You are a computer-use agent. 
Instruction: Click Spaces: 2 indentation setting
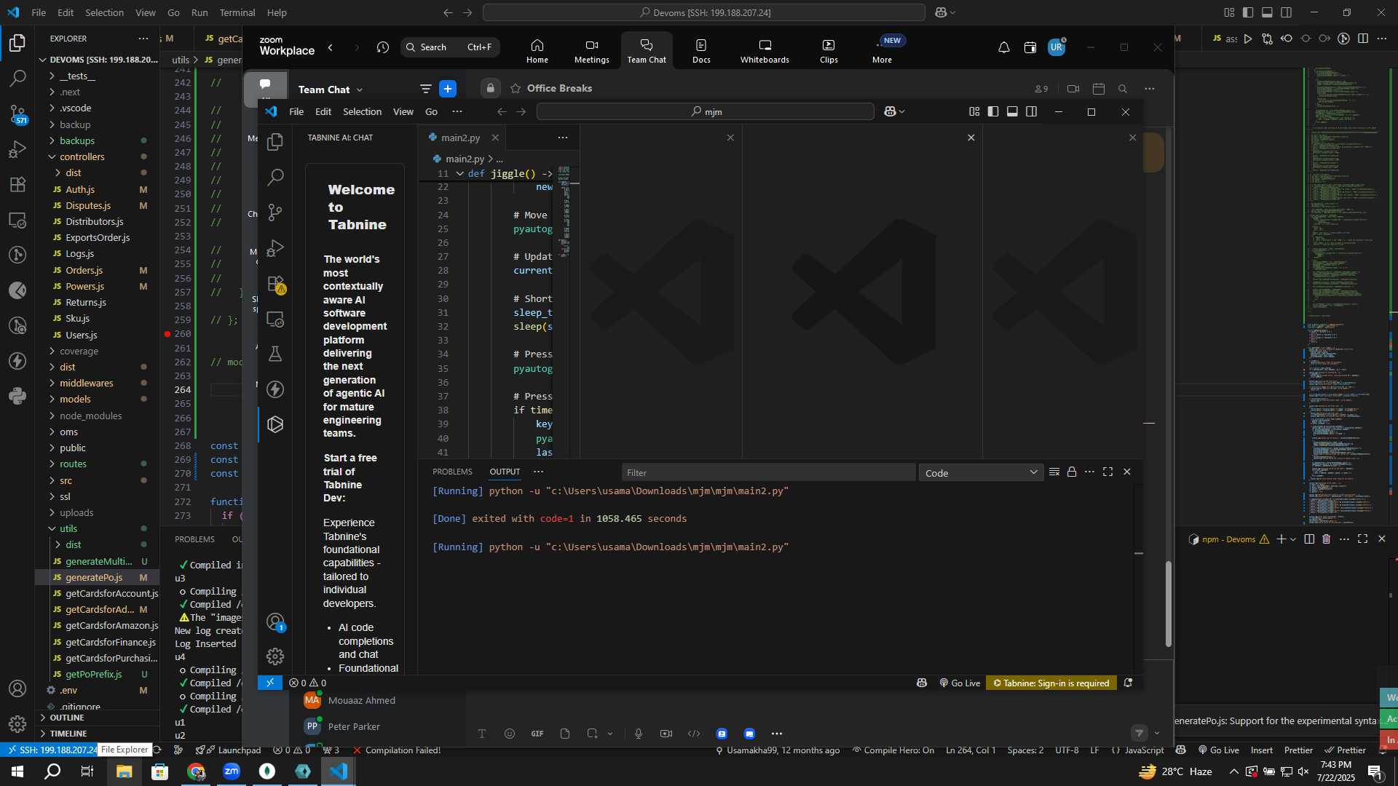point(1025,750)
